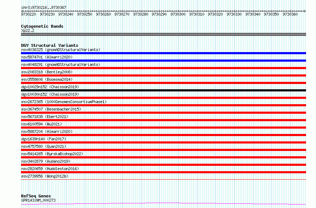Screen dimensions: 316x208
Task: Click the red bar under dgv10030n152
Action: tap(163, 98)
